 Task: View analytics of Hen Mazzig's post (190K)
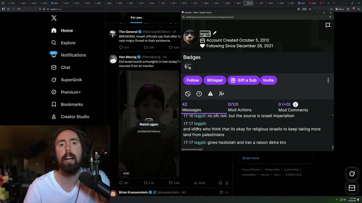(x=199, y=183)
